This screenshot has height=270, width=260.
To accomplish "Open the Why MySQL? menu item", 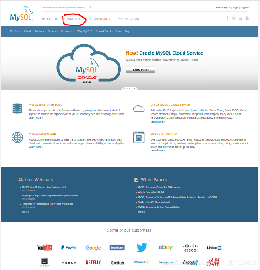I will click(x=85, y=31).
